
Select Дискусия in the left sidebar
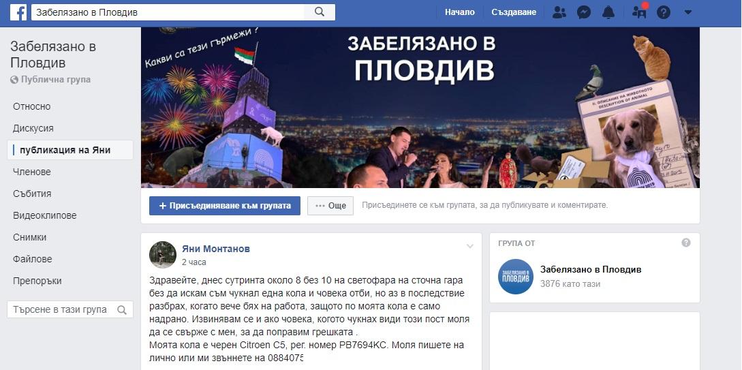(33, 128)
